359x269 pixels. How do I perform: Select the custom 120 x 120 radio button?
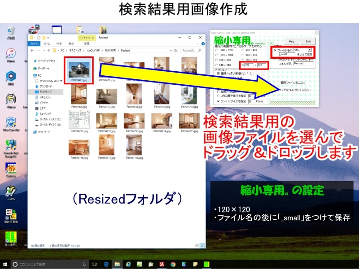click(243, 65)
